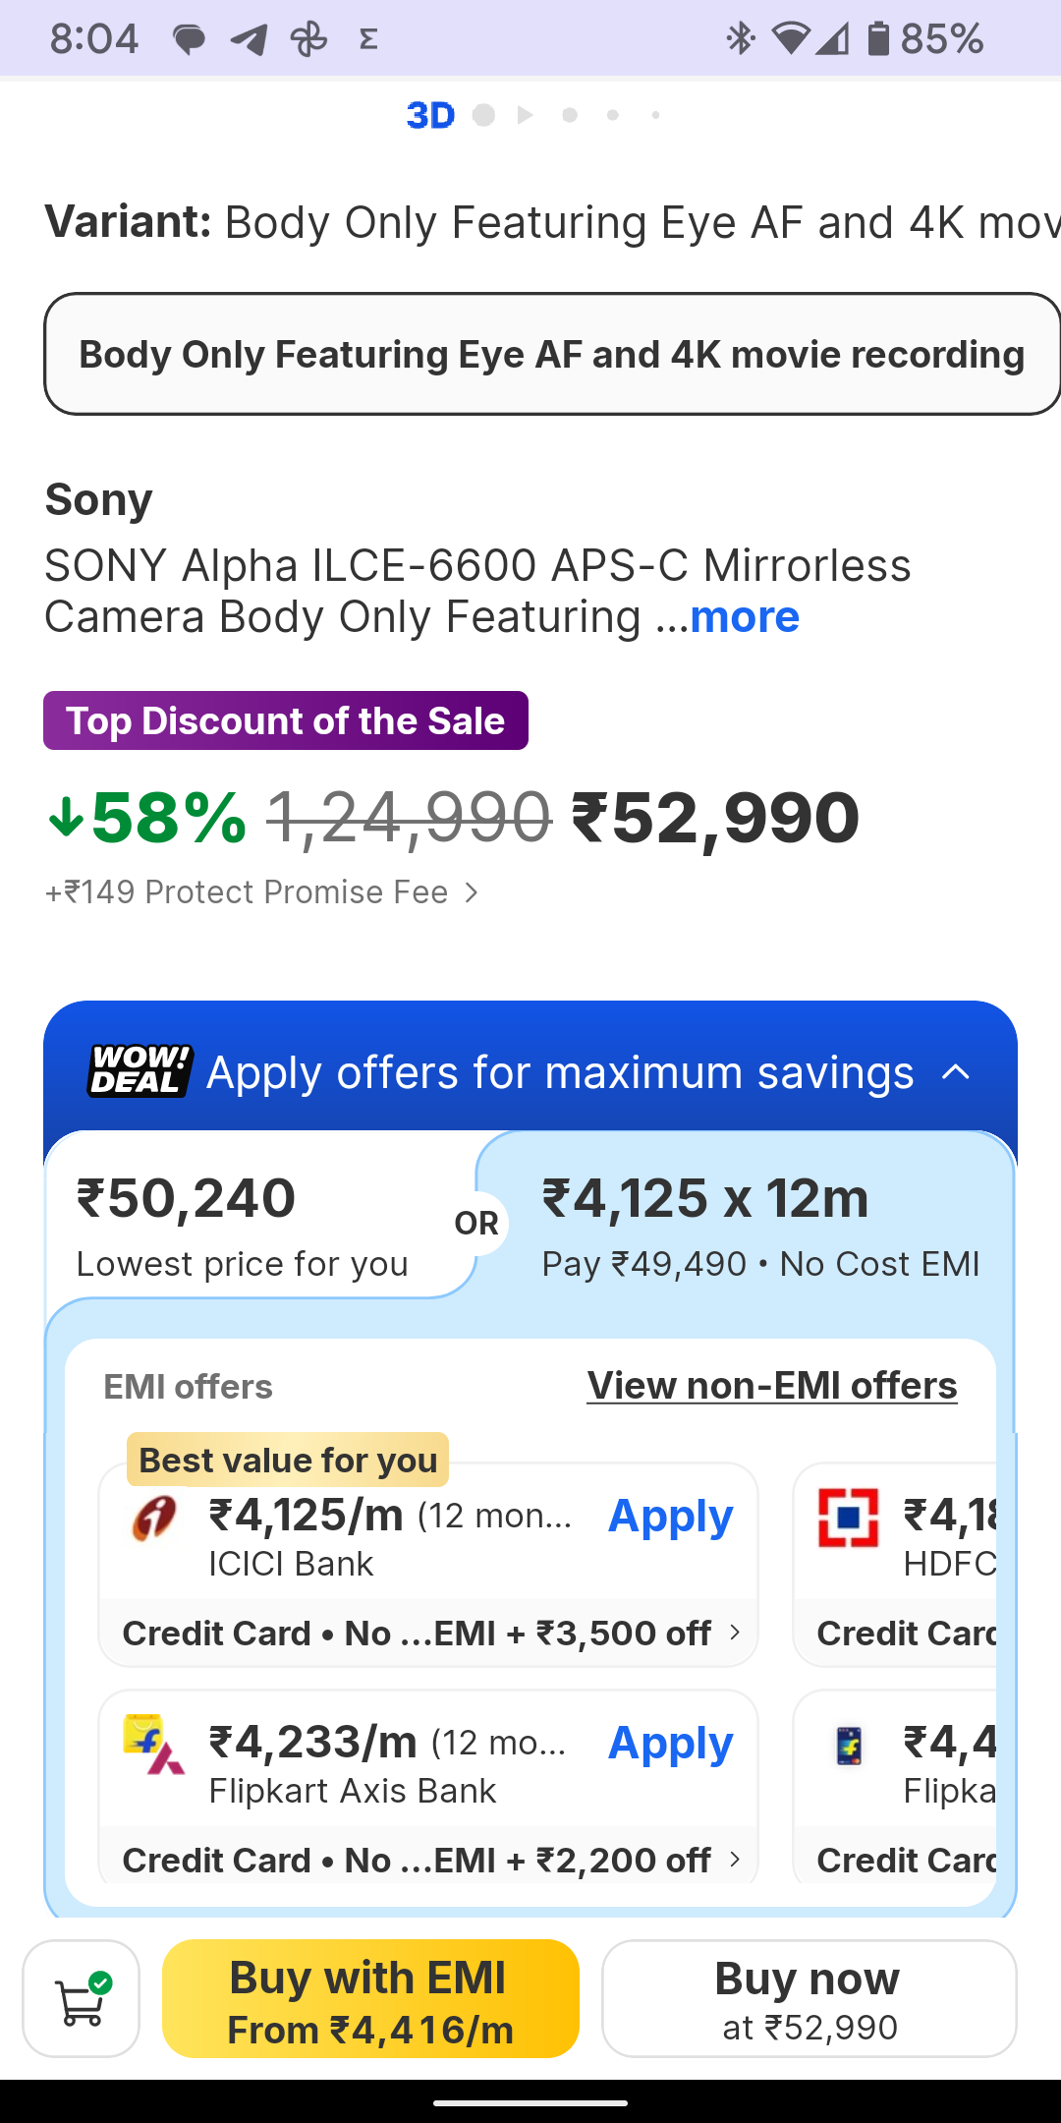Expand ICICI Credit Card ₹3,500 off details
This screenshot has height=2123, width=1061.
[x=735, y=1633]
